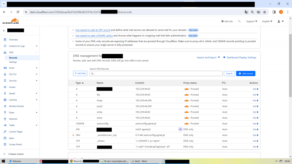The width and height of the screenshot is (292, 164).
Task: Open the Support dropdown menu
Action: point(251,22)
